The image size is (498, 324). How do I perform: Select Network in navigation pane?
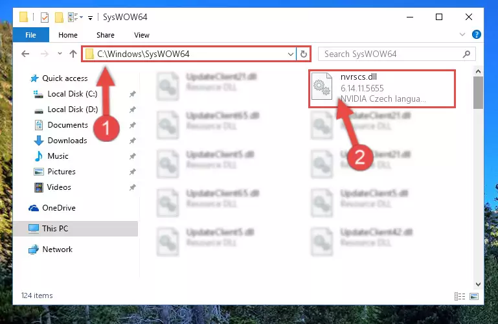point(57,249)
